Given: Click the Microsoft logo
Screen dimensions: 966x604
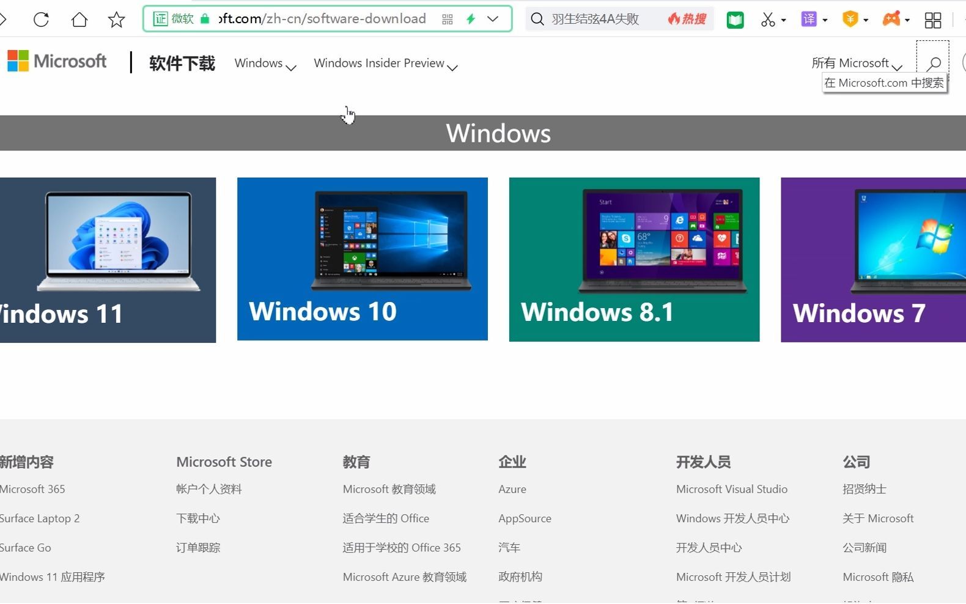Looking at the screenshot, I should coord(57,61).
